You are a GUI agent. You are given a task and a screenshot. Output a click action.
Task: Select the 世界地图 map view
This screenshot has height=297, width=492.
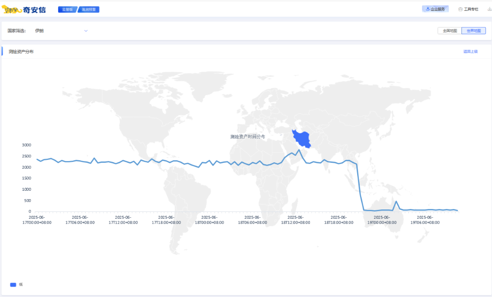(x=473, y=30)
